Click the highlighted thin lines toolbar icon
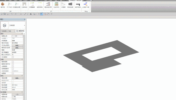The height and width of the screenshot is (100, 176). (x=42, y=14)
